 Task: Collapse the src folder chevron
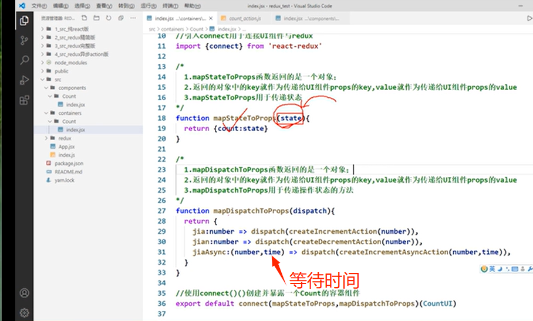[42, 80]
